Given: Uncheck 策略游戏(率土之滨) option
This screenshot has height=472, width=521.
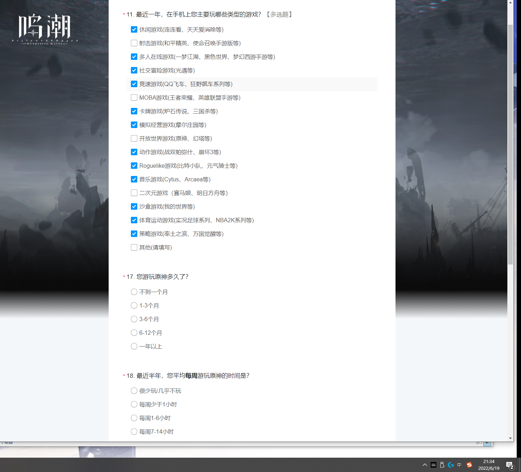Looking at the screenshot, I should point(134,234).
